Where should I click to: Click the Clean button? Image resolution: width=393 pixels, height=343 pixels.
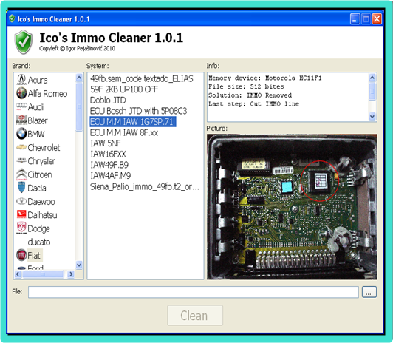(195, 316)
